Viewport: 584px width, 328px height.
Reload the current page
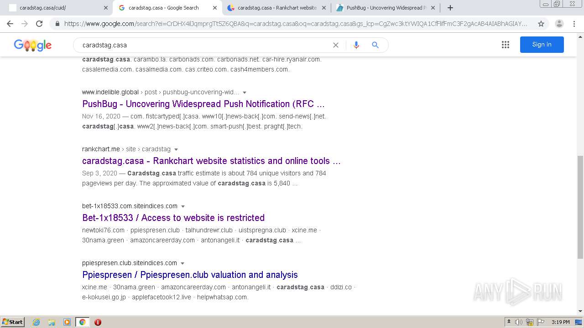[x=39, y=24]
